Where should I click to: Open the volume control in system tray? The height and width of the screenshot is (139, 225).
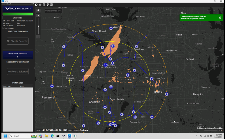(208, 136)
